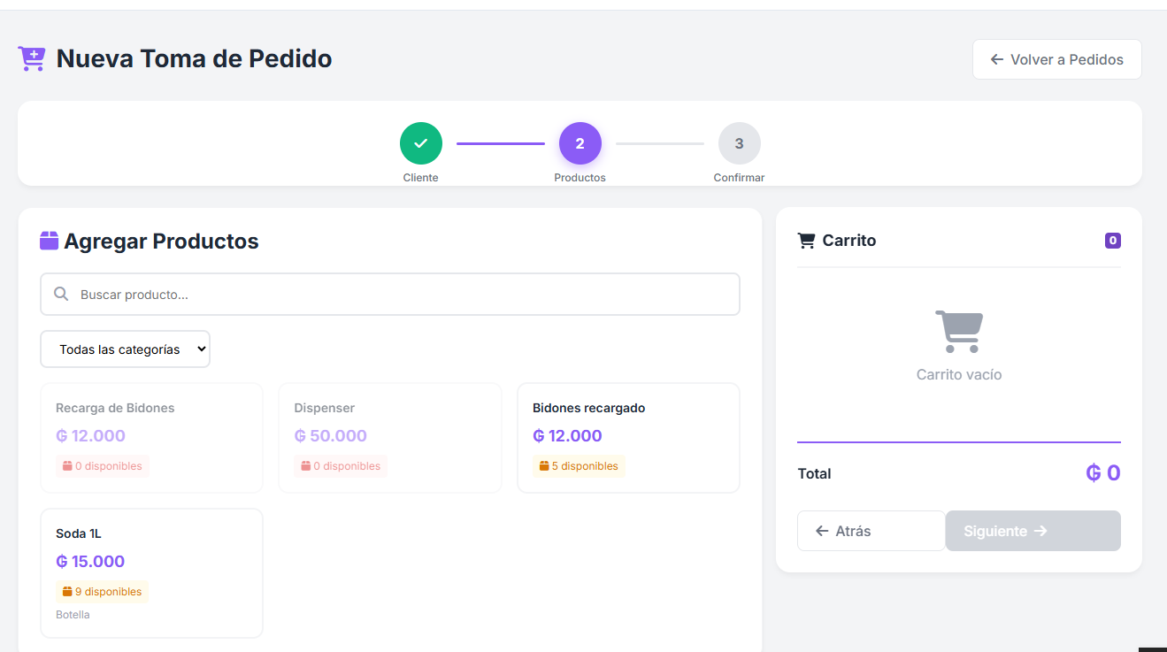Viewport: 1167px width, 652px height.
Task: Click the cart item count badge
Action: tap(1112, 241)
